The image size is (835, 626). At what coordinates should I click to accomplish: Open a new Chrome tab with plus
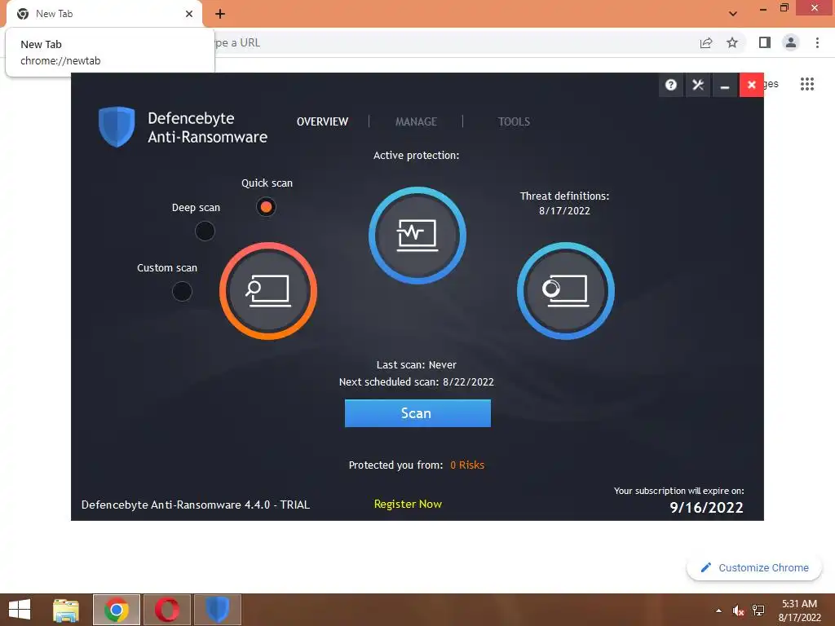220,14
